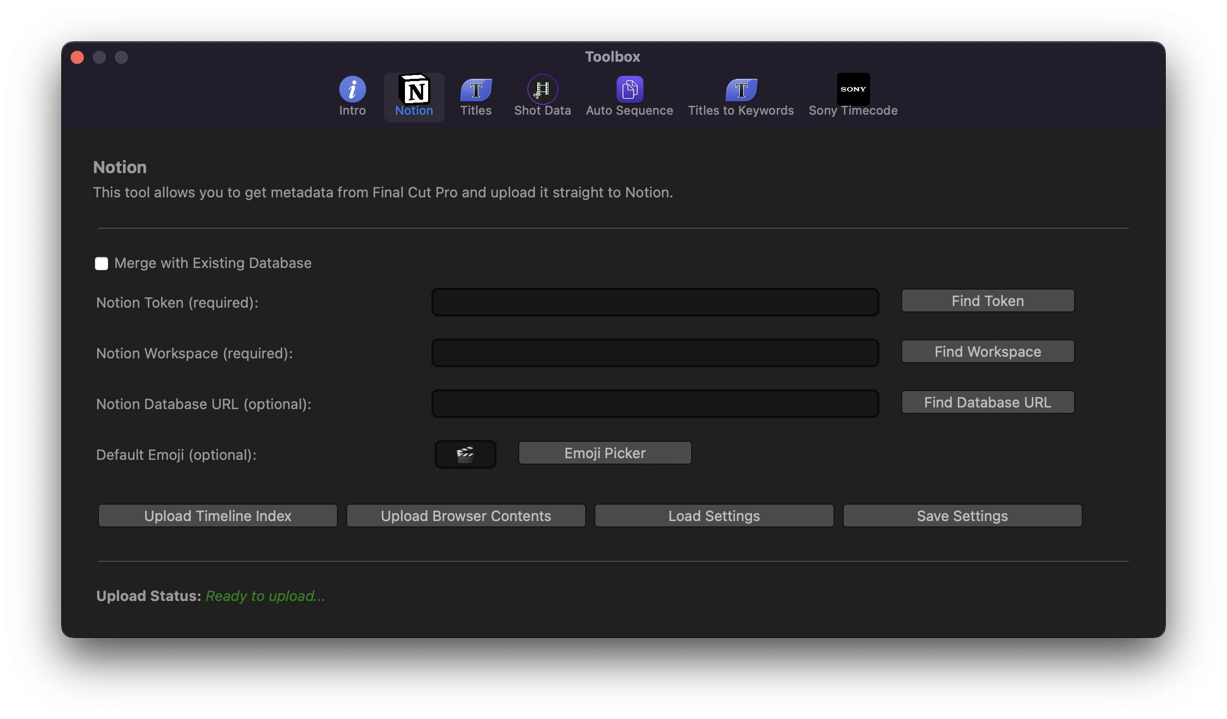Open the Emoji Picker

pyautogui.click(x=605, y=453)
